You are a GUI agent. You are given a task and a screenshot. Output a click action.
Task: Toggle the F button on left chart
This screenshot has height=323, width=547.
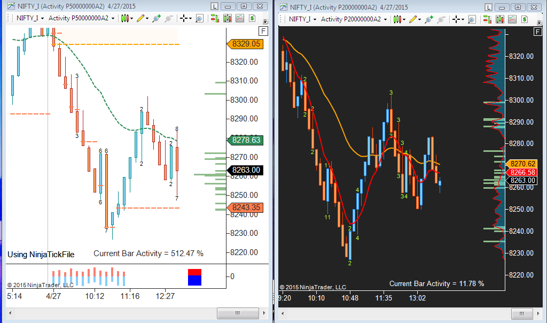click(263, 31)
